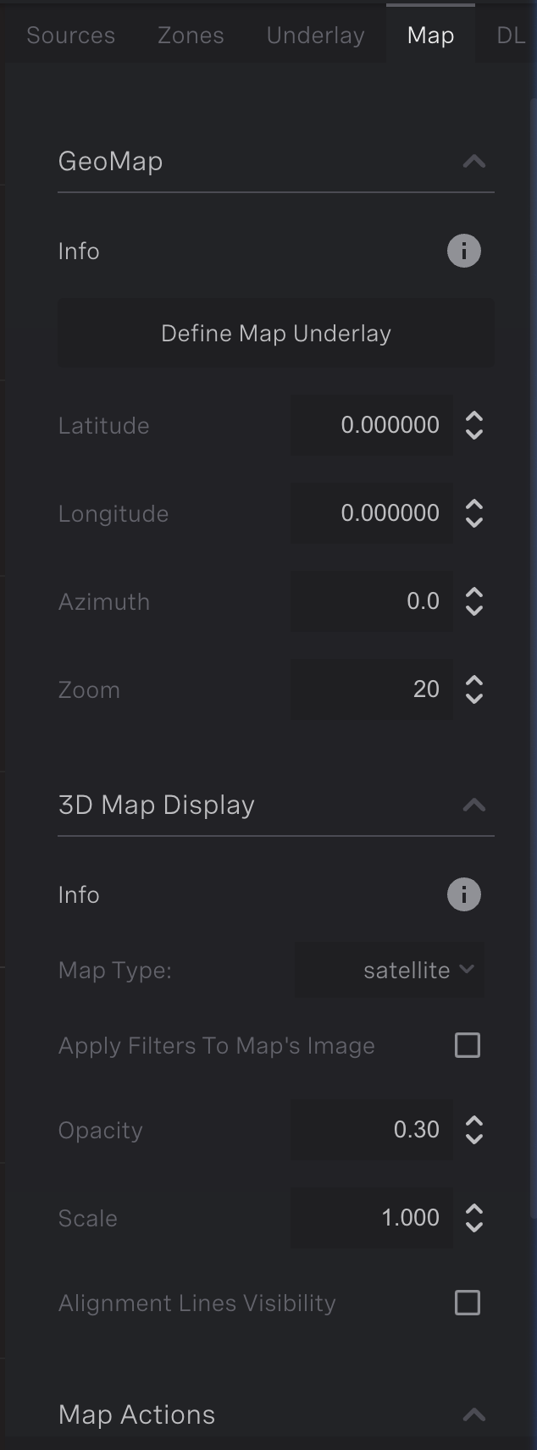Collapse the 3D Map Display section
Screen dimensions: 537x1450
point(475,805)
